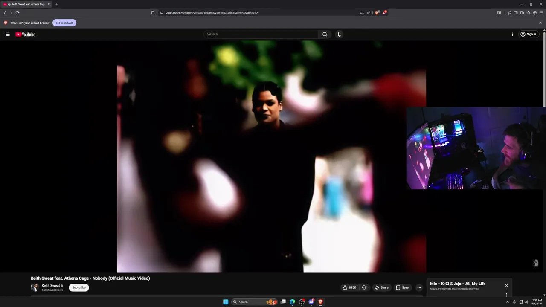Click the music video player
Image resolution: width=546 pixels, height=307 pixels.
click(x=271, y=156)
